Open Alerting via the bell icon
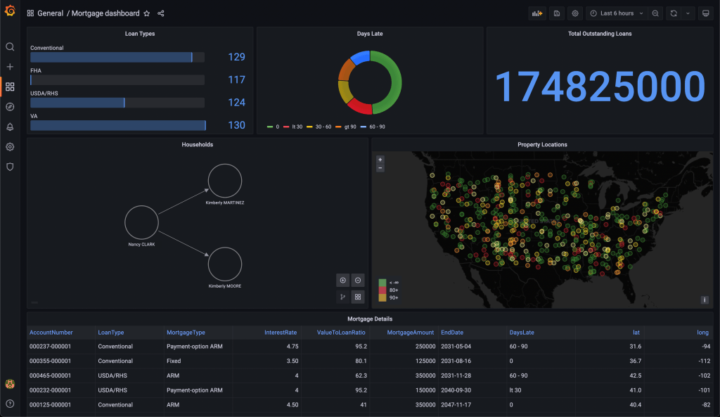 coord(9,127)
